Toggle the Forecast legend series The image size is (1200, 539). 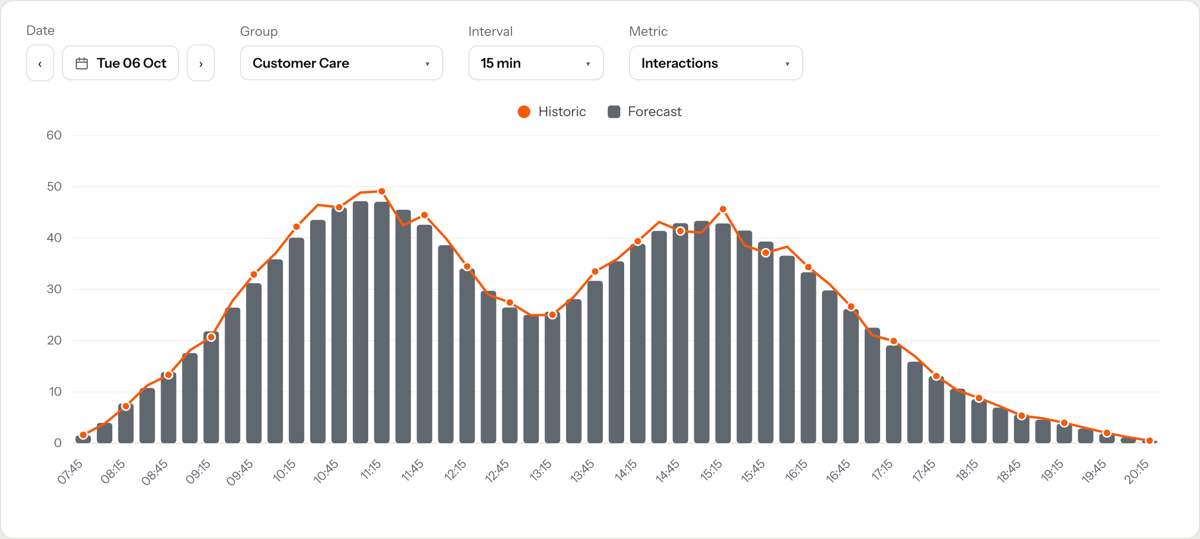click(x=645, y=112)
